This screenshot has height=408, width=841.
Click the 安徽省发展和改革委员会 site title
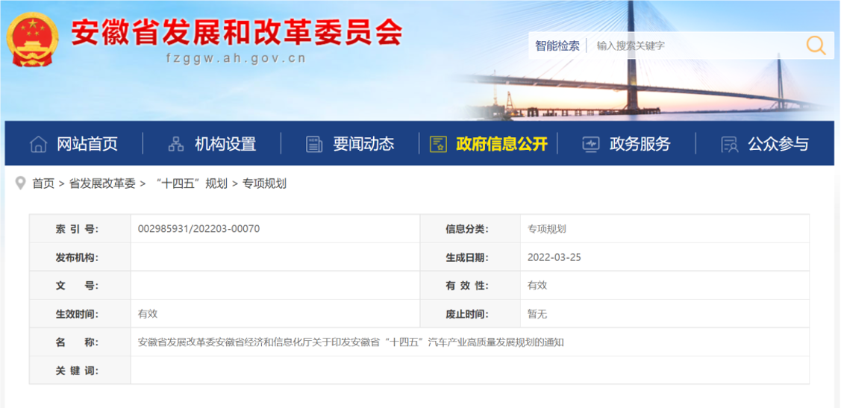tap(237, 31)
